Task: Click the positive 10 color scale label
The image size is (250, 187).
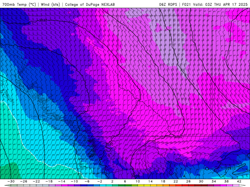Action: point(138,181)
